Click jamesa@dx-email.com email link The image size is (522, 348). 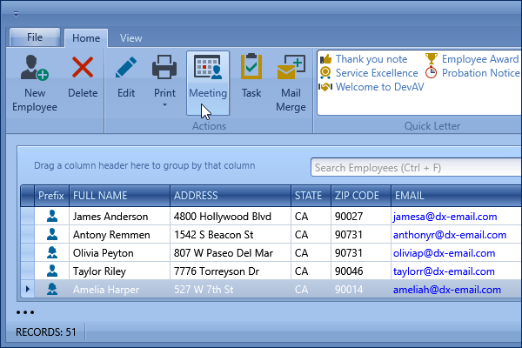pos(445,216)
